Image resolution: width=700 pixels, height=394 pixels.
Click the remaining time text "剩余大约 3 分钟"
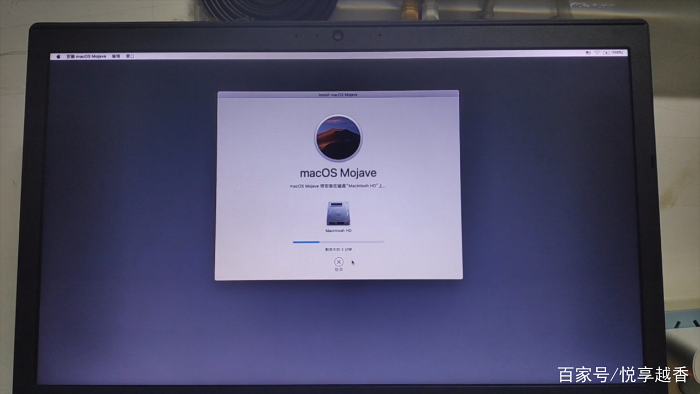[x=338, y=249]
